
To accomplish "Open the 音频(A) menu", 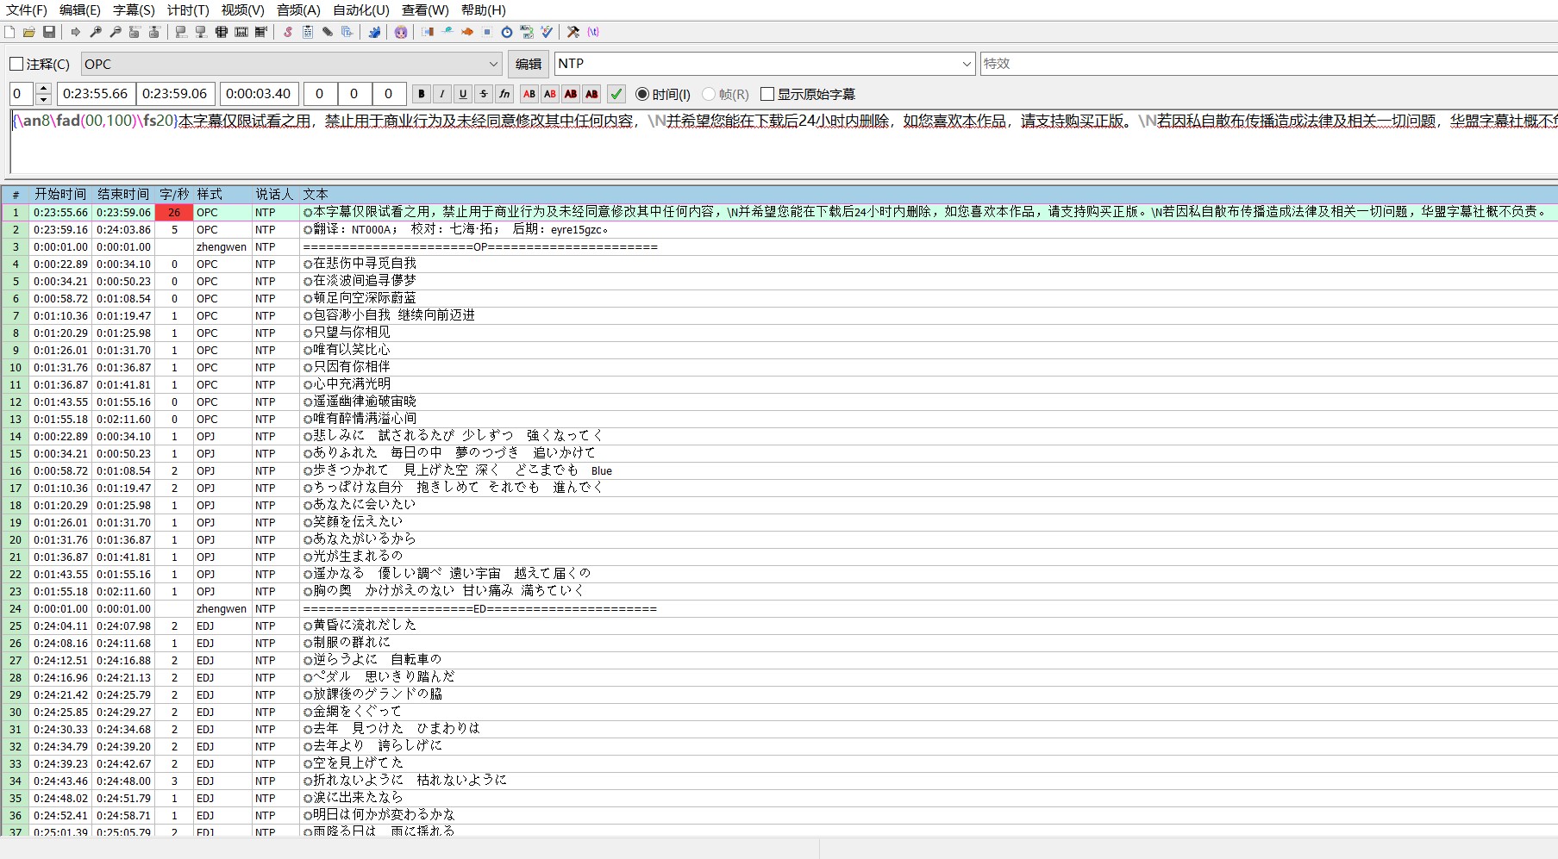I will [x=298, y=10].
